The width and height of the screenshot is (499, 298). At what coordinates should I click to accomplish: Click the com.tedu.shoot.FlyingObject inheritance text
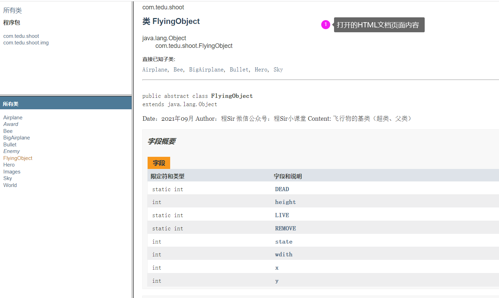click(x=194, y=46)
